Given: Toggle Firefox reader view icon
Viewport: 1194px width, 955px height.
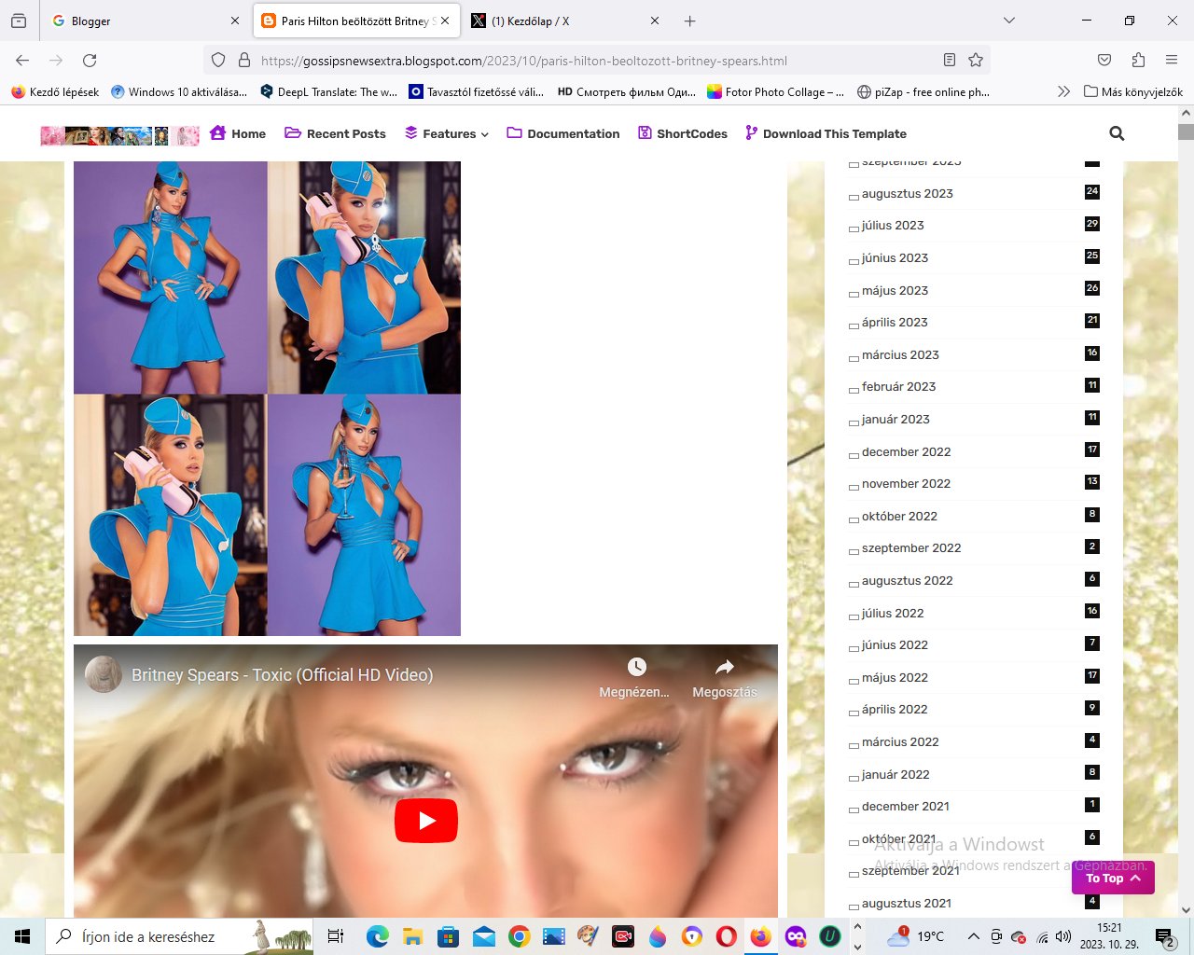Looking at the screenshot, I should tap(950, 61).
